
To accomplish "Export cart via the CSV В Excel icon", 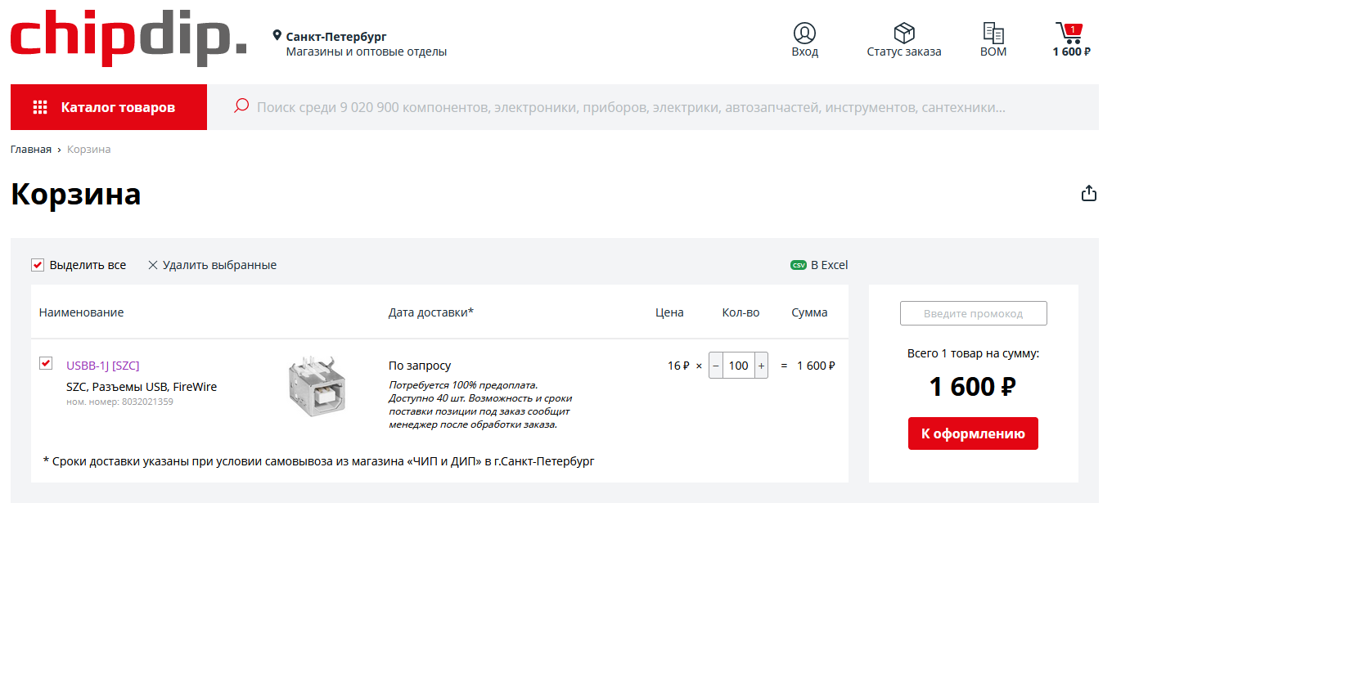I will click(x=799, y=265).
